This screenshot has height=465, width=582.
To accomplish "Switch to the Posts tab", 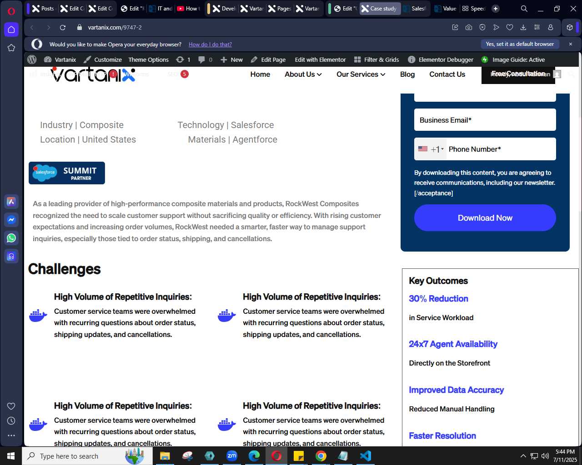I will tap(43, 9).
